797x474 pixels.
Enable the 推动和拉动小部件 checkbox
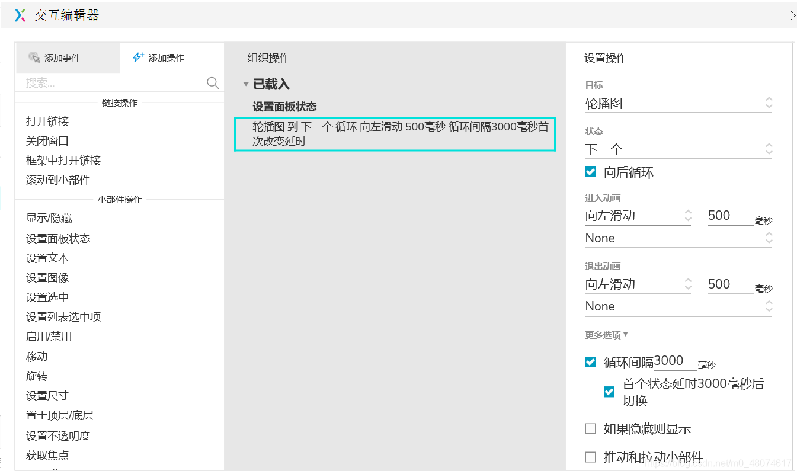click(x=590, y=457)
